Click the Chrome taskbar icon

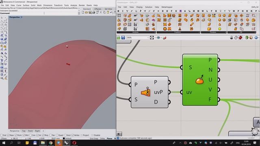coord(51,143)
